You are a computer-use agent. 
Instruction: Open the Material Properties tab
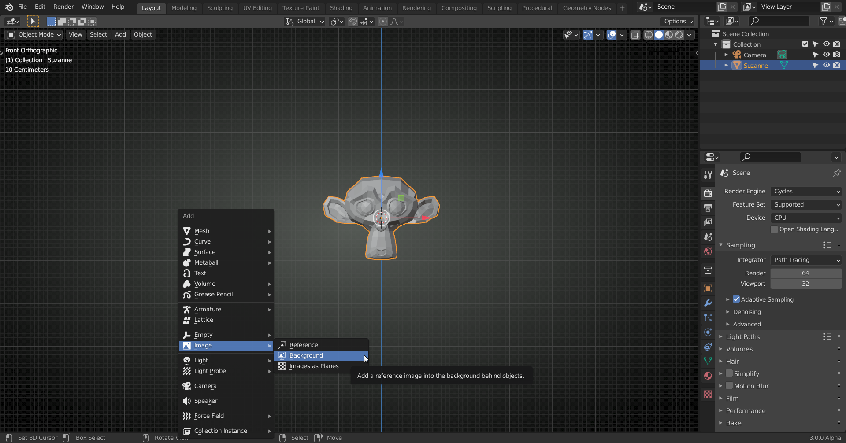pyautogui.click(x=708, y=376)
